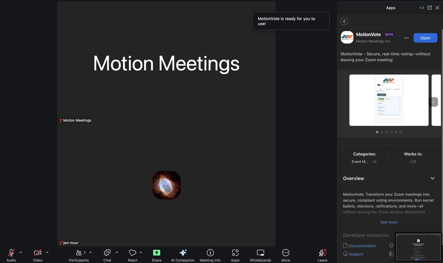This screenshot has height=263, width=443.
Task: Go back in the Apps panel
Action: pyautogui.click(x=344, y=21)
